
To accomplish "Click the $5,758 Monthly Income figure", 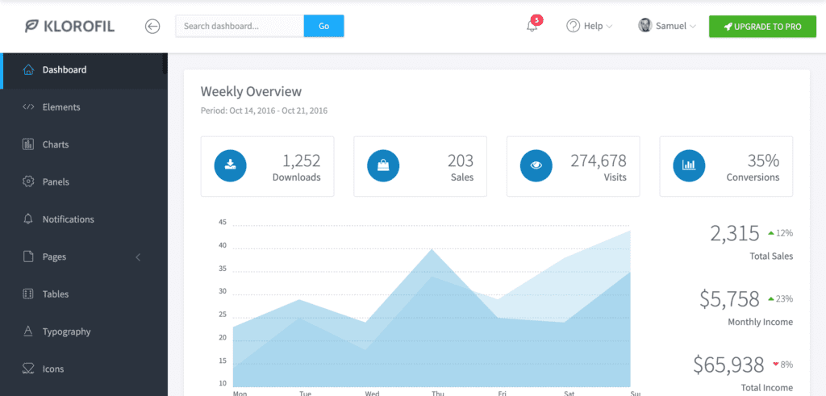I will coord(729,298).
